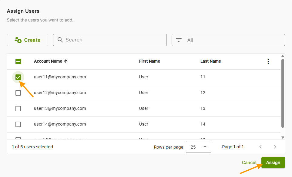Click the Assign button

(273, 162)
